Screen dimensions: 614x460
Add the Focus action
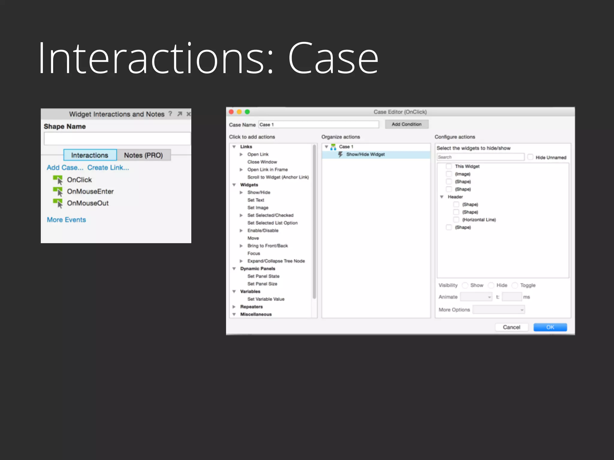(254, 253)
